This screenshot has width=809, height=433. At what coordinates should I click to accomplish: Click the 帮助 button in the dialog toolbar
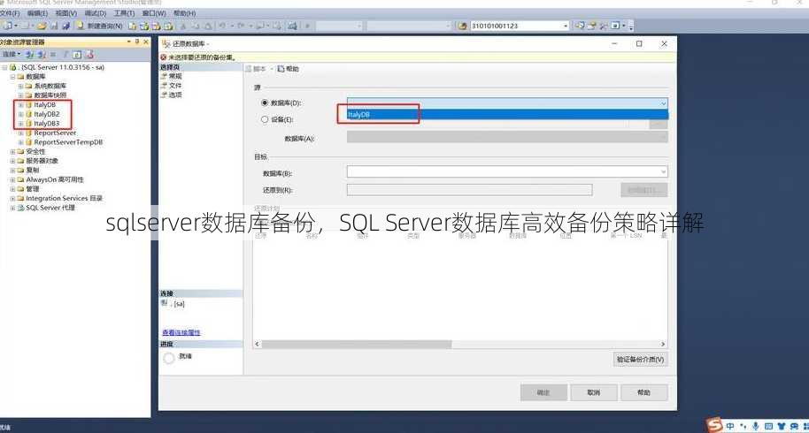[289, 68]
